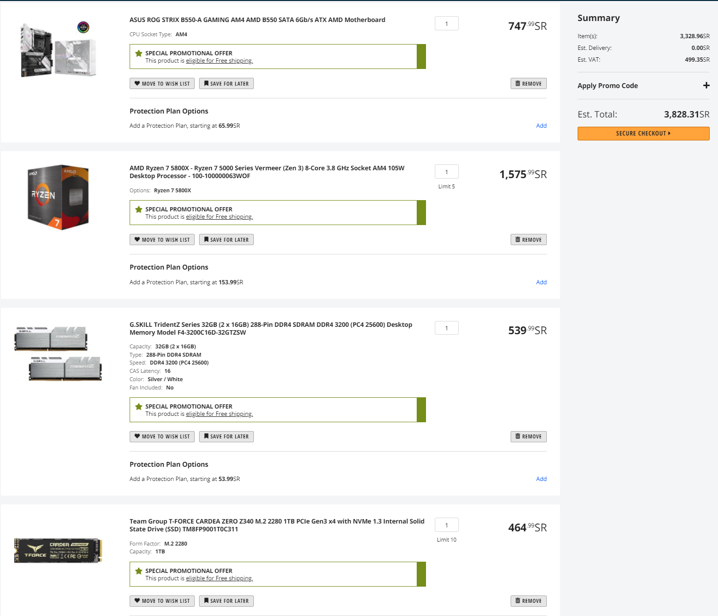Add protection plan for G.SKILL memory

click(541, 479)
